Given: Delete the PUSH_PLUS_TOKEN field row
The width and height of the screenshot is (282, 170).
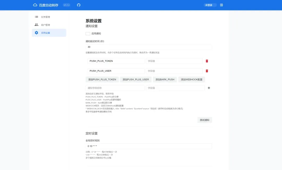Looking at the screenshot, I should point(207,61).
